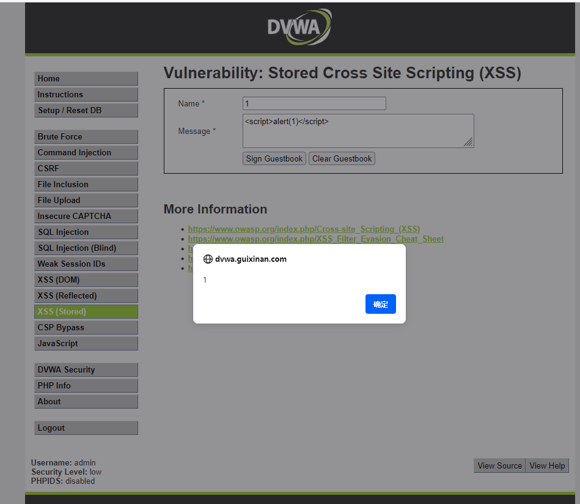Open the Home menu item
The height and width of the screenshot is (504, 580).
pos(86,78)
